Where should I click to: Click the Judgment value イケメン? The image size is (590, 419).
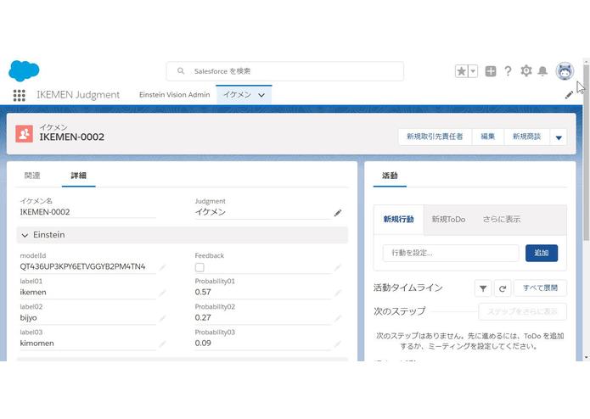point(211,212)
